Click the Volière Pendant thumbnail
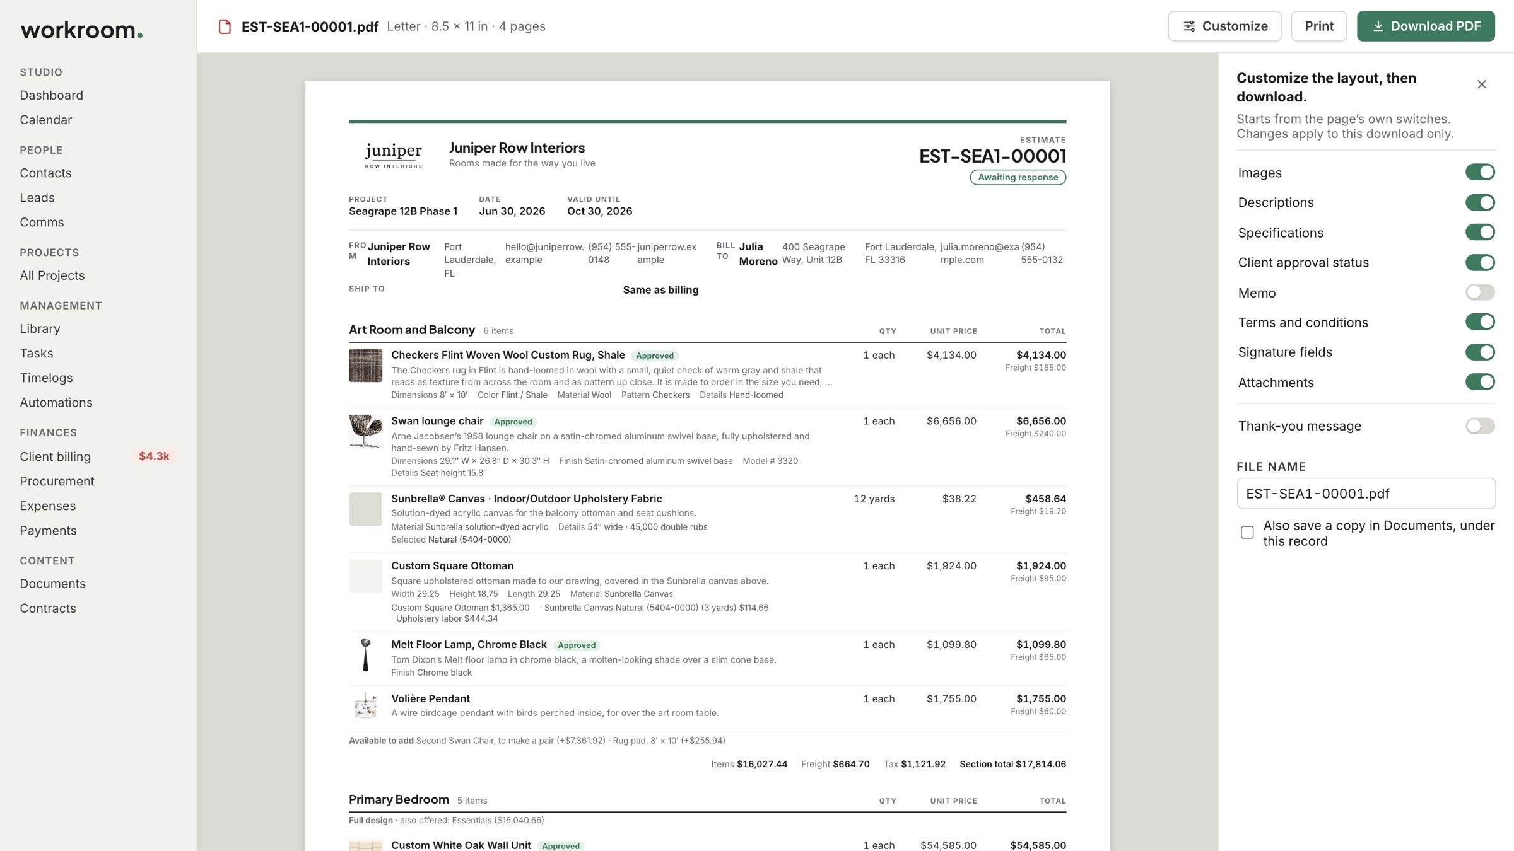This screenshot has width=1514, height=851. 365,706
